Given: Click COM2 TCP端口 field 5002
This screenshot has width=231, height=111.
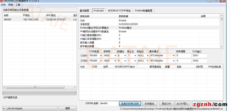Looking at the screenshot, I should [x=200, y=61].
